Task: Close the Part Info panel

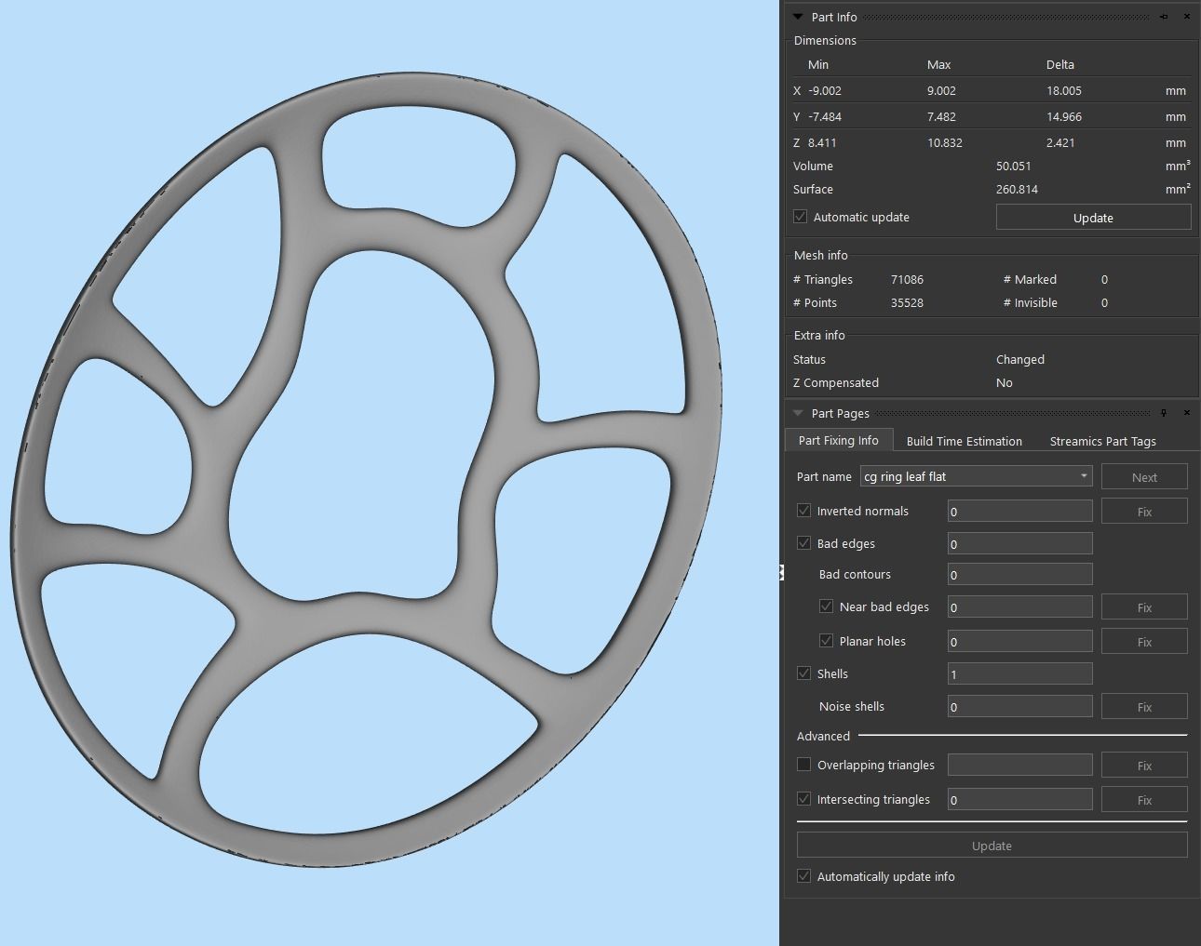Action: click(1187, 17)
